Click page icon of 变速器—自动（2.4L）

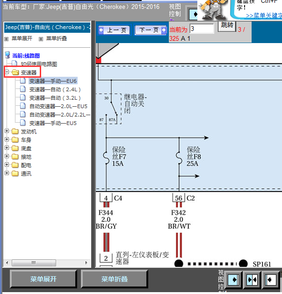click(23, 89)
